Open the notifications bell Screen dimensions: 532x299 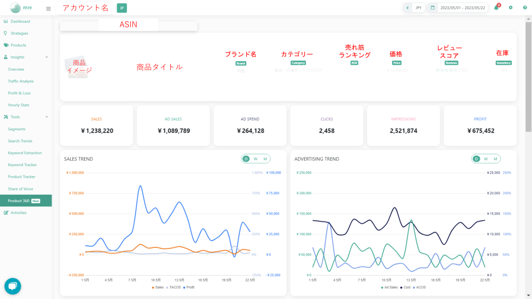[496, 8]
